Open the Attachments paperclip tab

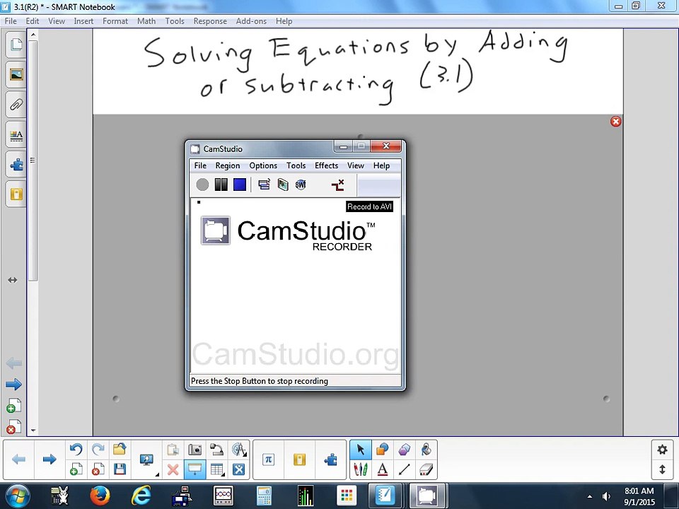[16, 105]
